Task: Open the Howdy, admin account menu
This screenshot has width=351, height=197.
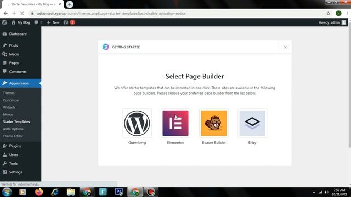Action: (332, 22)
